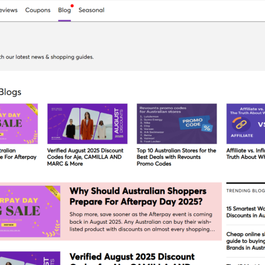This screenshot has height=265, width=265.
Task: Click the latest news & shopping guides subtitle
Action: click(47, 57)
